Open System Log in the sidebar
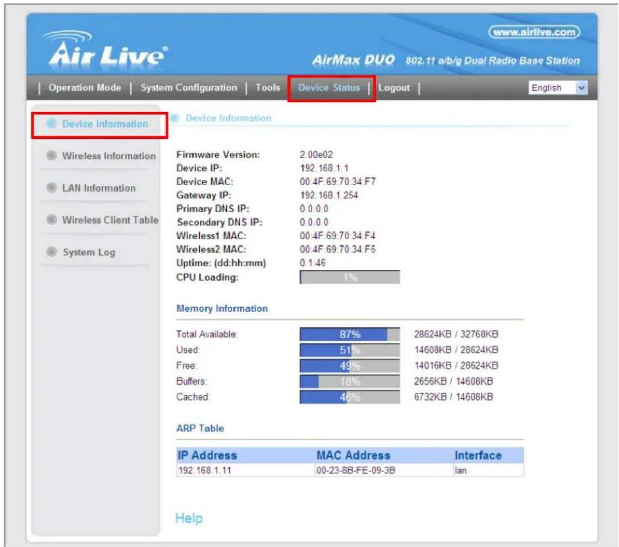This screenshot has width=619, height=547. coord(89,252)
